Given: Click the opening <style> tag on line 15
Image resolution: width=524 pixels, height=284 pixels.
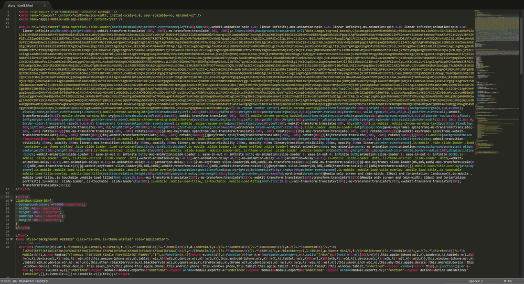Looking at the screenshot, I should [23, 197].
